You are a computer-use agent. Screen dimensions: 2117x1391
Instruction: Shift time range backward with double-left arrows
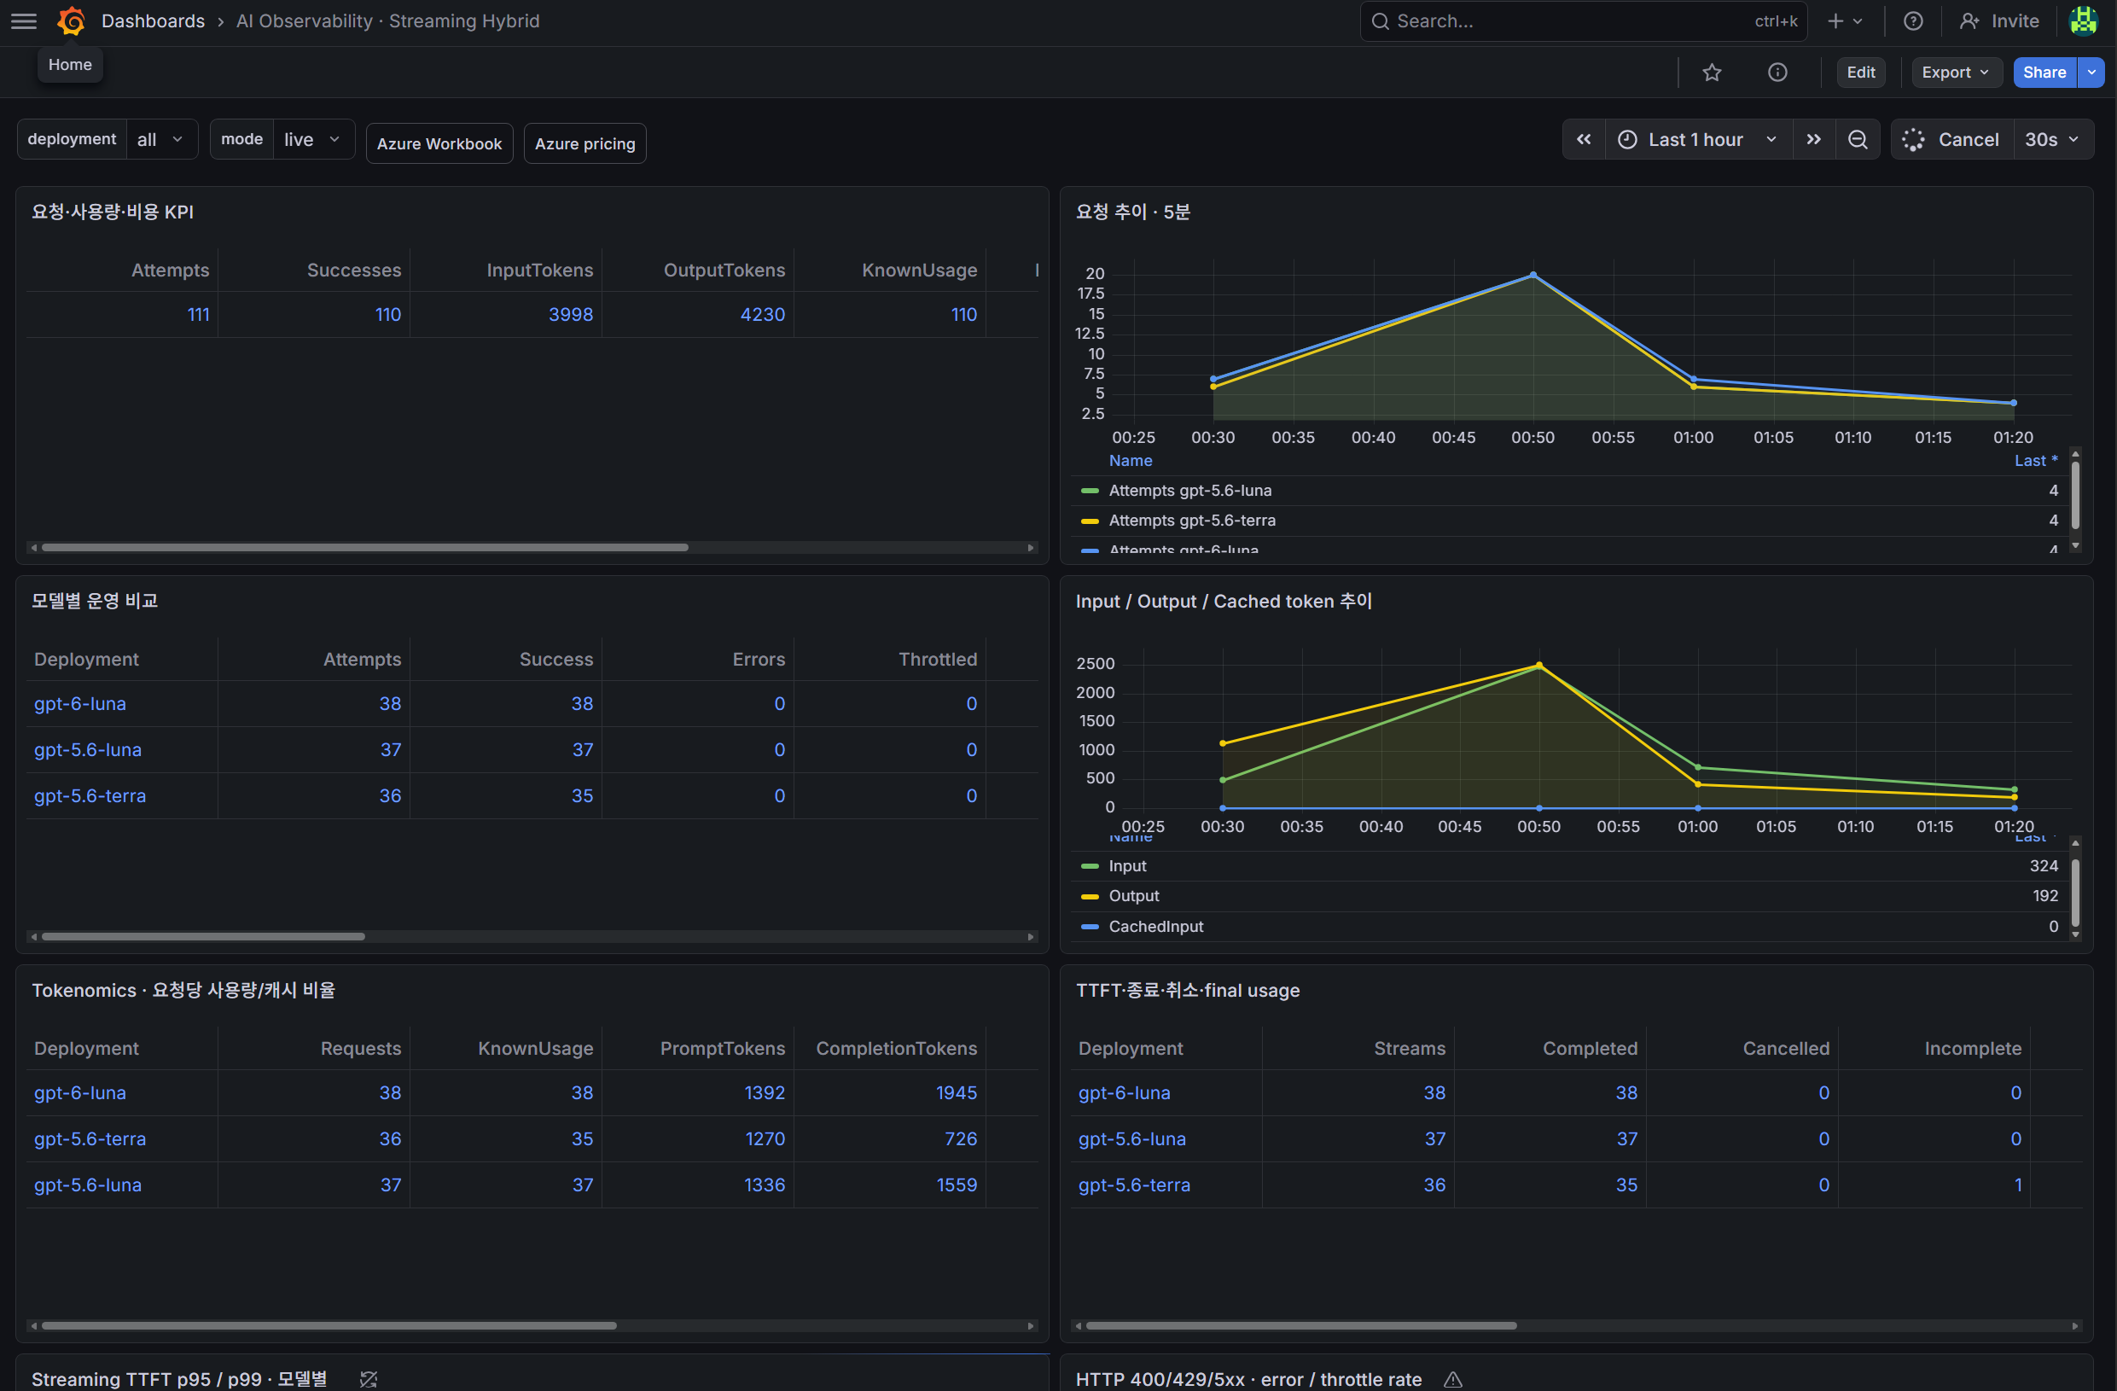pyautogui.click(x=1584, y=140)
